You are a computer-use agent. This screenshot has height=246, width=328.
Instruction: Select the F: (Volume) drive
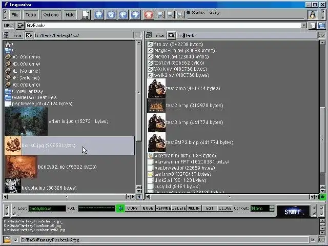23,78
